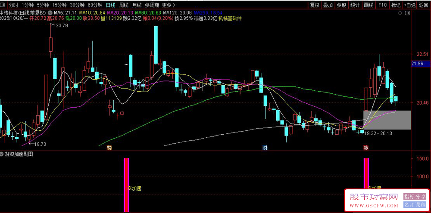
Task: Switch to the 分时 tab
Action: coord(13,5)
